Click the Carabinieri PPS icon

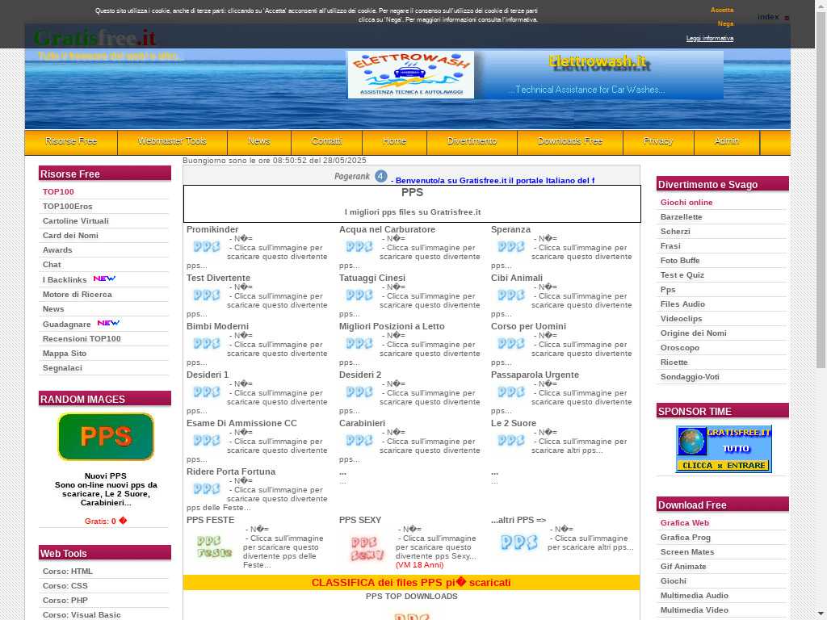pyautogui.click(x=359, y=441)
